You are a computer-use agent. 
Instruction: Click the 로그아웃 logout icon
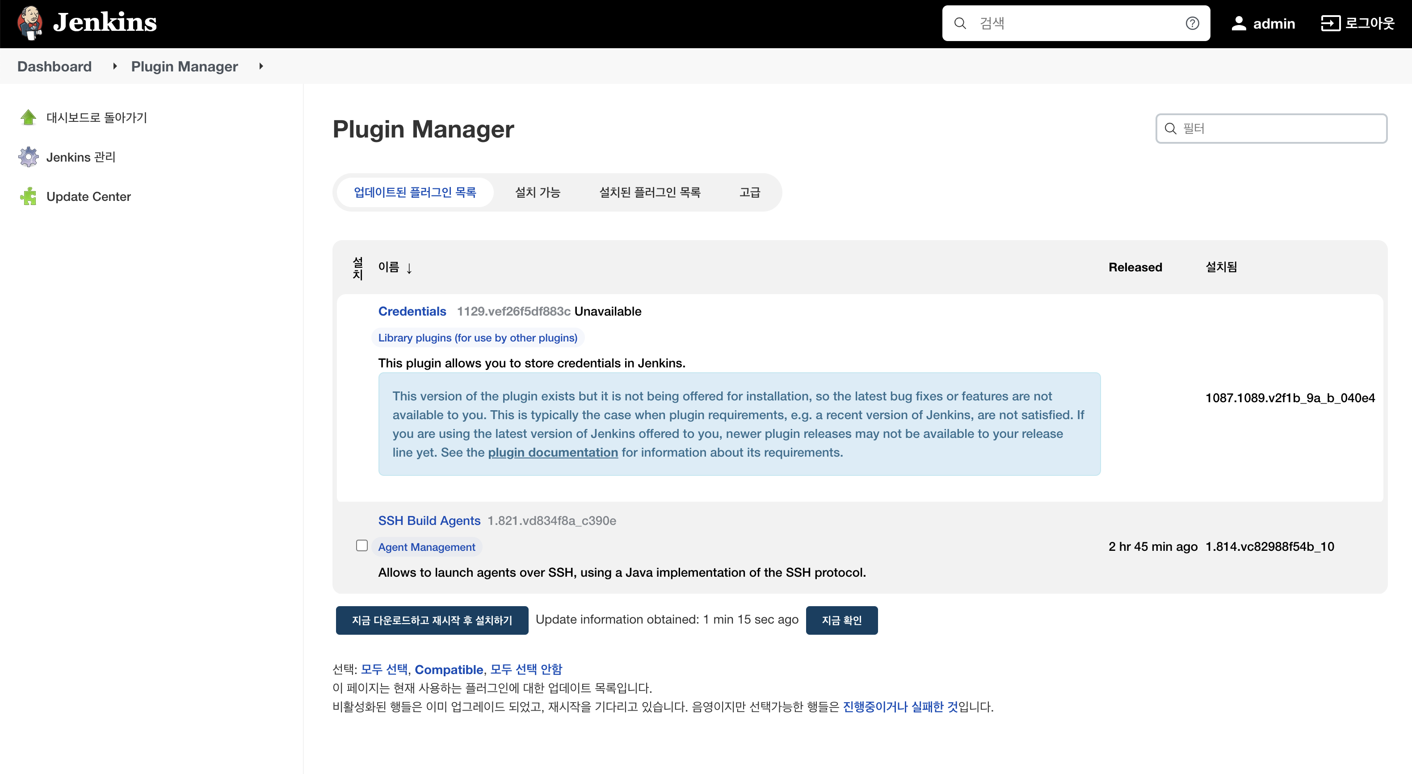coord(1330,23)
